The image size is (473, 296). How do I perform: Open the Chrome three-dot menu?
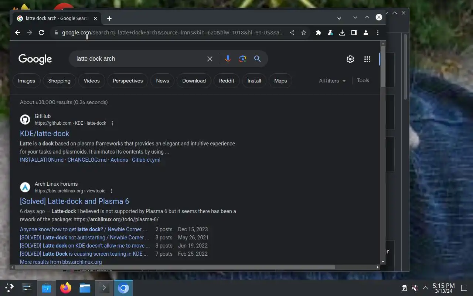[x=378, y=33]
